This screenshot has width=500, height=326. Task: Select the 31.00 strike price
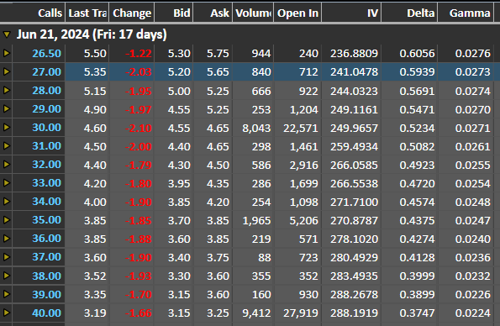[46, 145]
